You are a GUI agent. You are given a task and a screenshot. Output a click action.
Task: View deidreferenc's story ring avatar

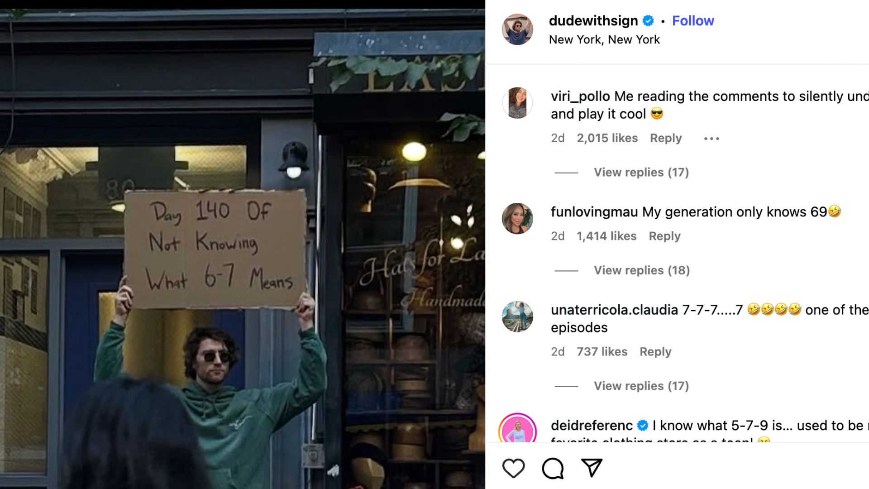tap(517, 428)
